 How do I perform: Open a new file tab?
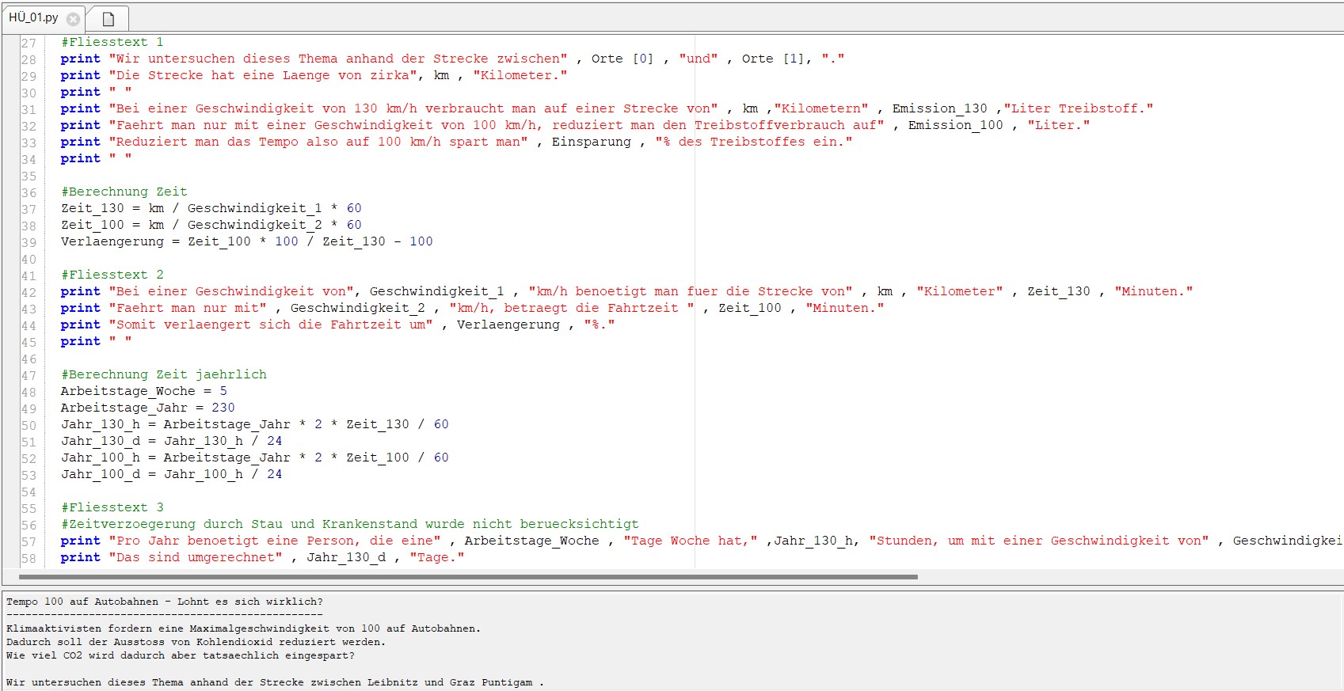pos(109,19)
